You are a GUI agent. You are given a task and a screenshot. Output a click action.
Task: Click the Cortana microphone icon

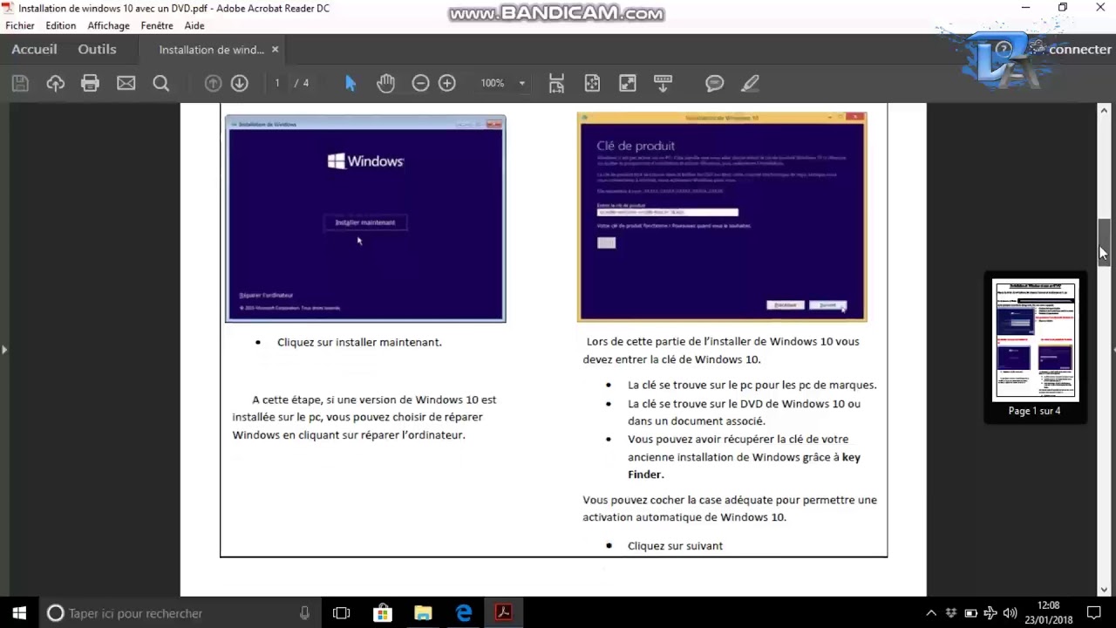click(304, 613)
